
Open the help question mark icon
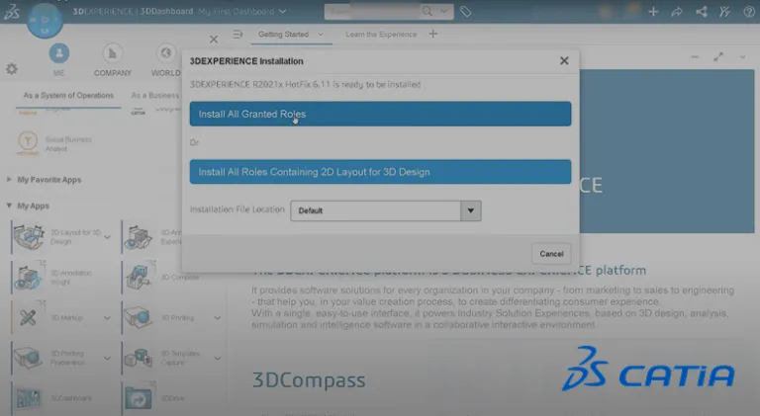(x=749, y=11)
